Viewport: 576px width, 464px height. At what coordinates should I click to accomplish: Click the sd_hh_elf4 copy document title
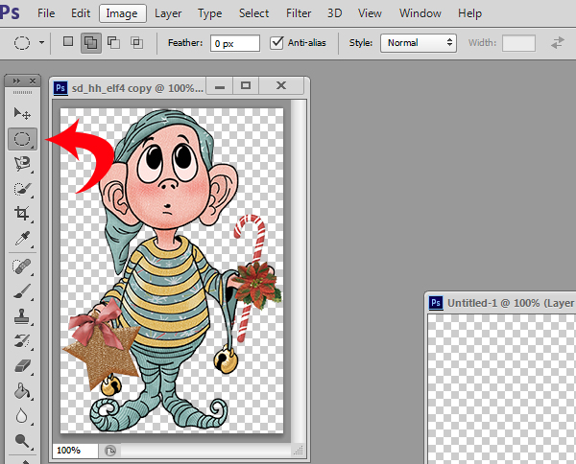coord(136,87)
